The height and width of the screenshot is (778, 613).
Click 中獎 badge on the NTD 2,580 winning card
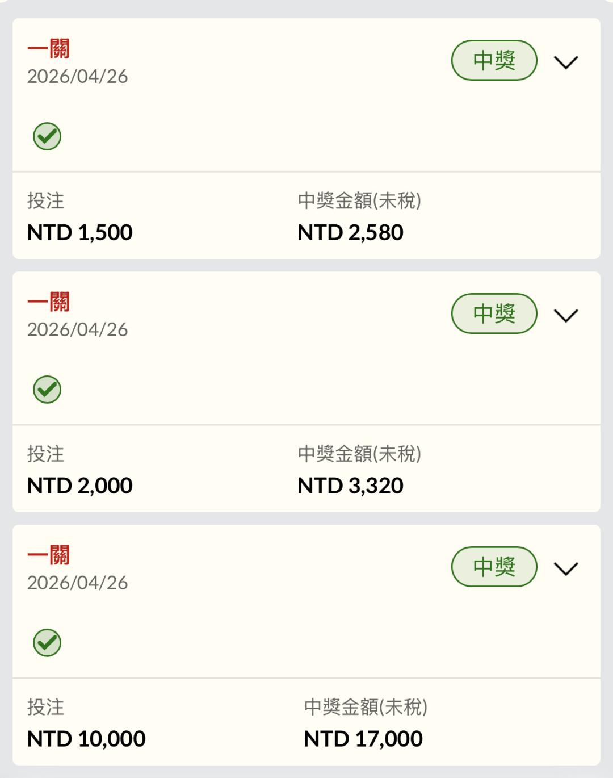[x=494, y=60]
